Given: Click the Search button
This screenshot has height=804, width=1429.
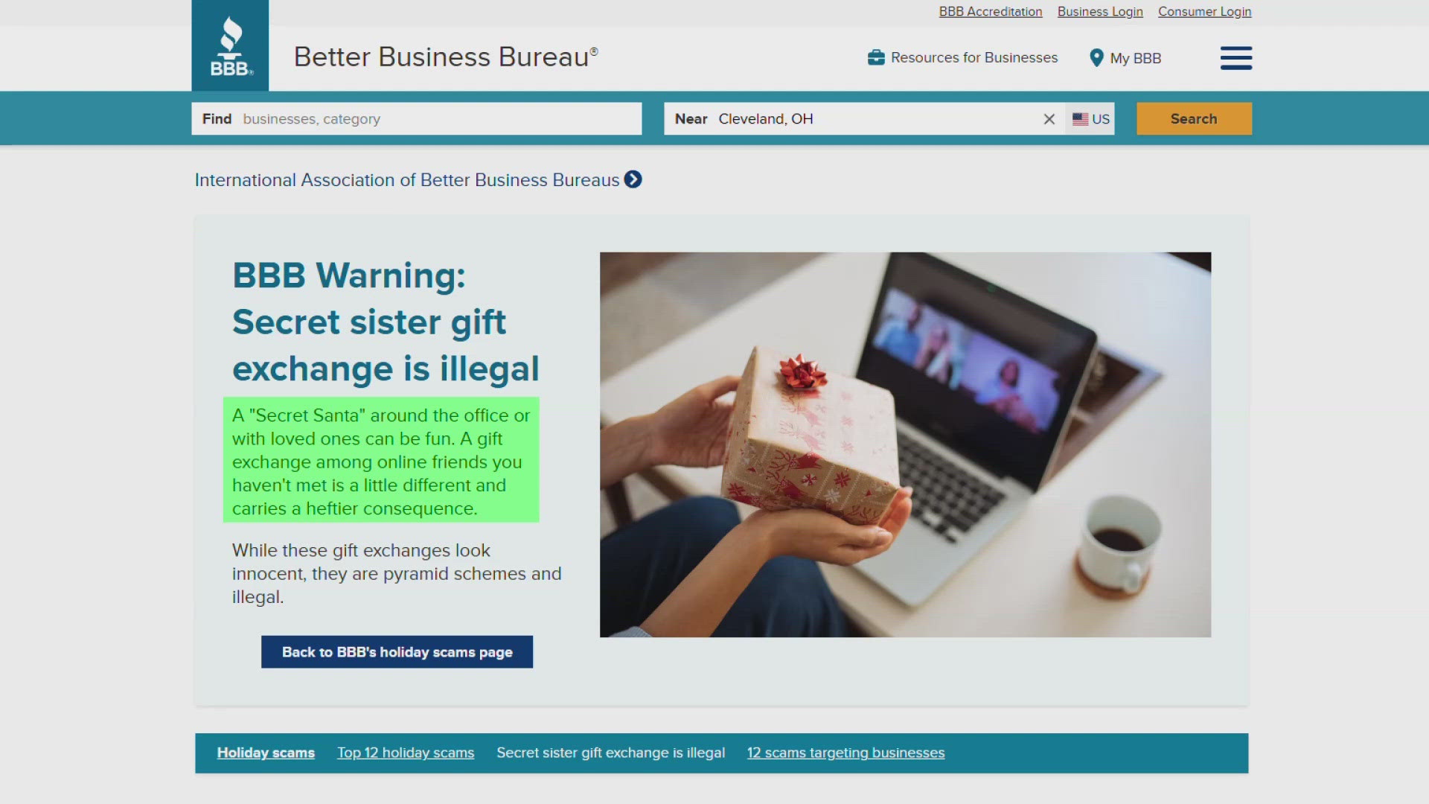Looking at the screenshot, I should [1195, 119].
